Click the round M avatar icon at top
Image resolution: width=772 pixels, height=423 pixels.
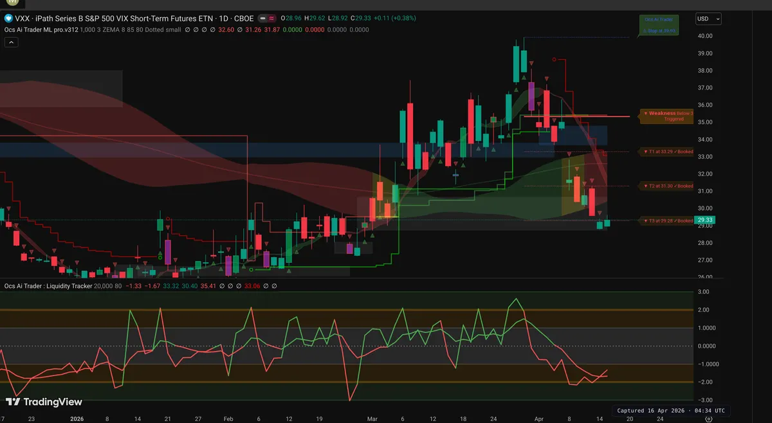coord(12,3)
